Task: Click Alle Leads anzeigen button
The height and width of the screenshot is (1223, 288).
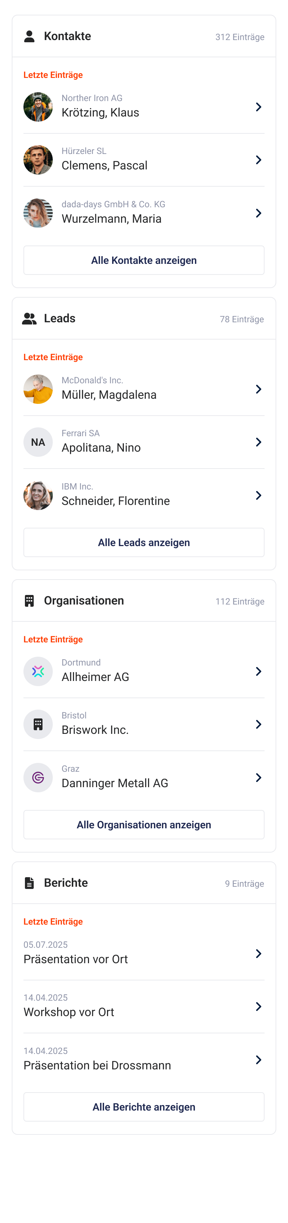Action: pos(144,542)
